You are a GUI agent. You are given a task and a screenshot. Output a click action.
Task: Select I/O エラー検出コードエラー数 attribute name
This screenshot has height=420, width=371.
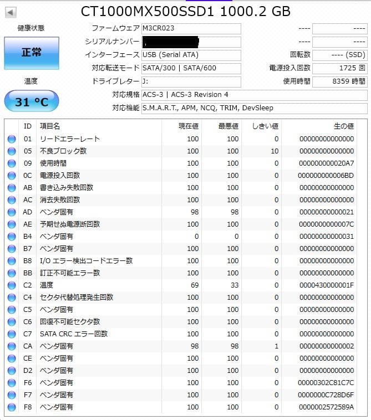pos(87,261)
